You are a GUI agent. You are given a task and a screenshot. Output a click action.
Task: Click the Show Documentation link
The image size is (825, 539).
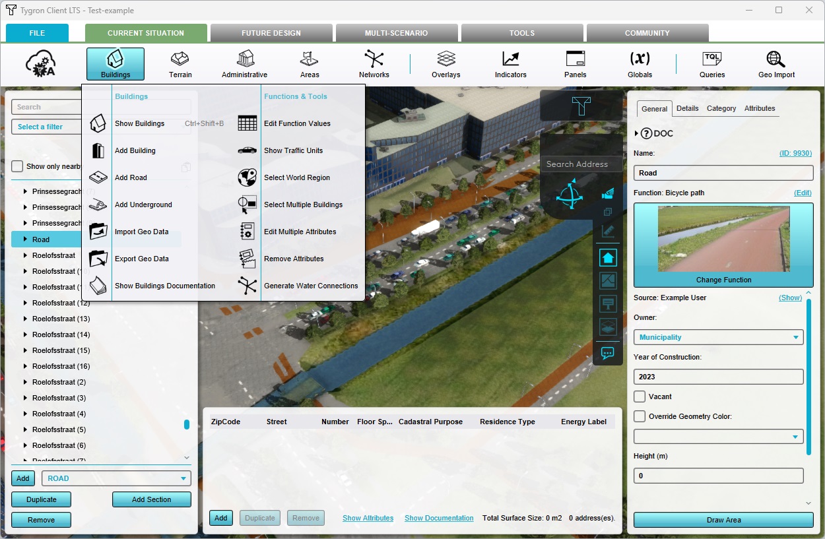[439, 518]
